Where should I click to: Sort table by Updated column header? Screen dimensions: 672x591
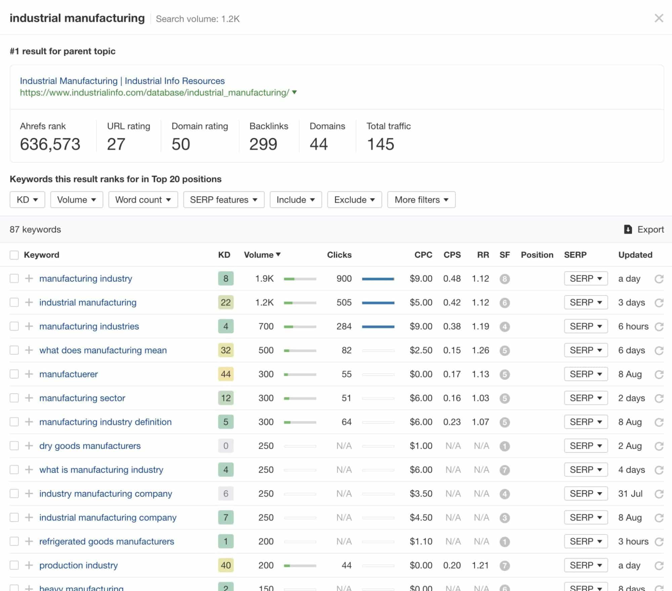coord(635,255)
